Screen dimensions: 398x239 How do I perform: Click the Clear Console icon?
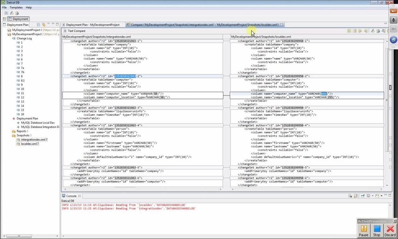350,196
